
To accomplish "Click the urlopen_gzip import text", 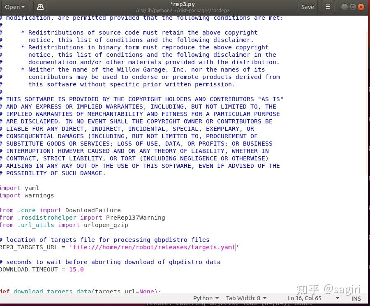I will (x=105, y=225).
